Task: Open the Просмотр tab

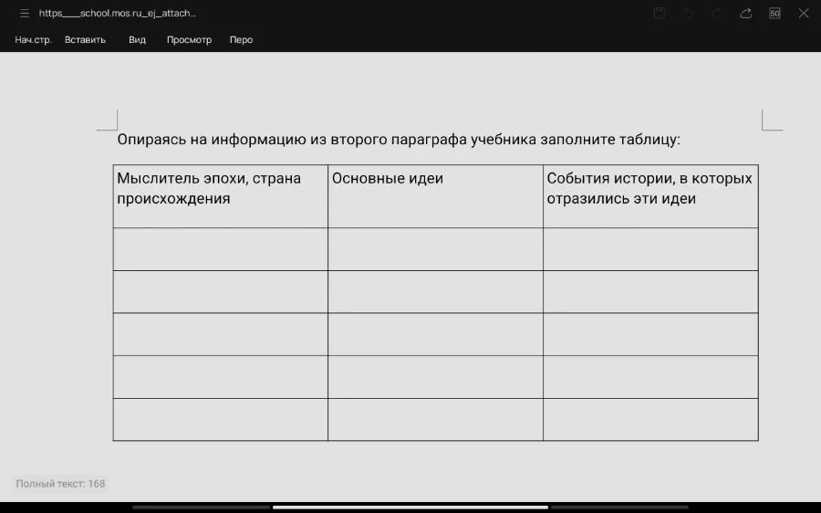Action: point(189,40)
